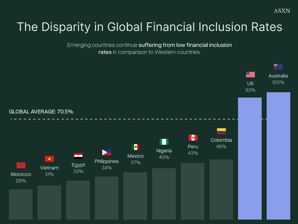Screen dimensions: 298x224
Task: Select the Philippines bar
Action: coord(107,198)
